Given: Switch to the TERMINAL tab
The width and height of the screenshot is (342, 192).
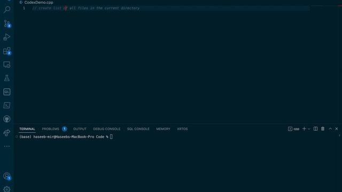Looking at the screenshot, I should pos(27,129).
